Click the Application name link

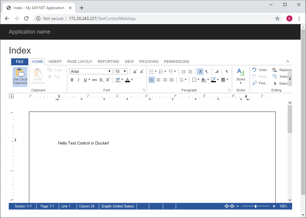30,32
